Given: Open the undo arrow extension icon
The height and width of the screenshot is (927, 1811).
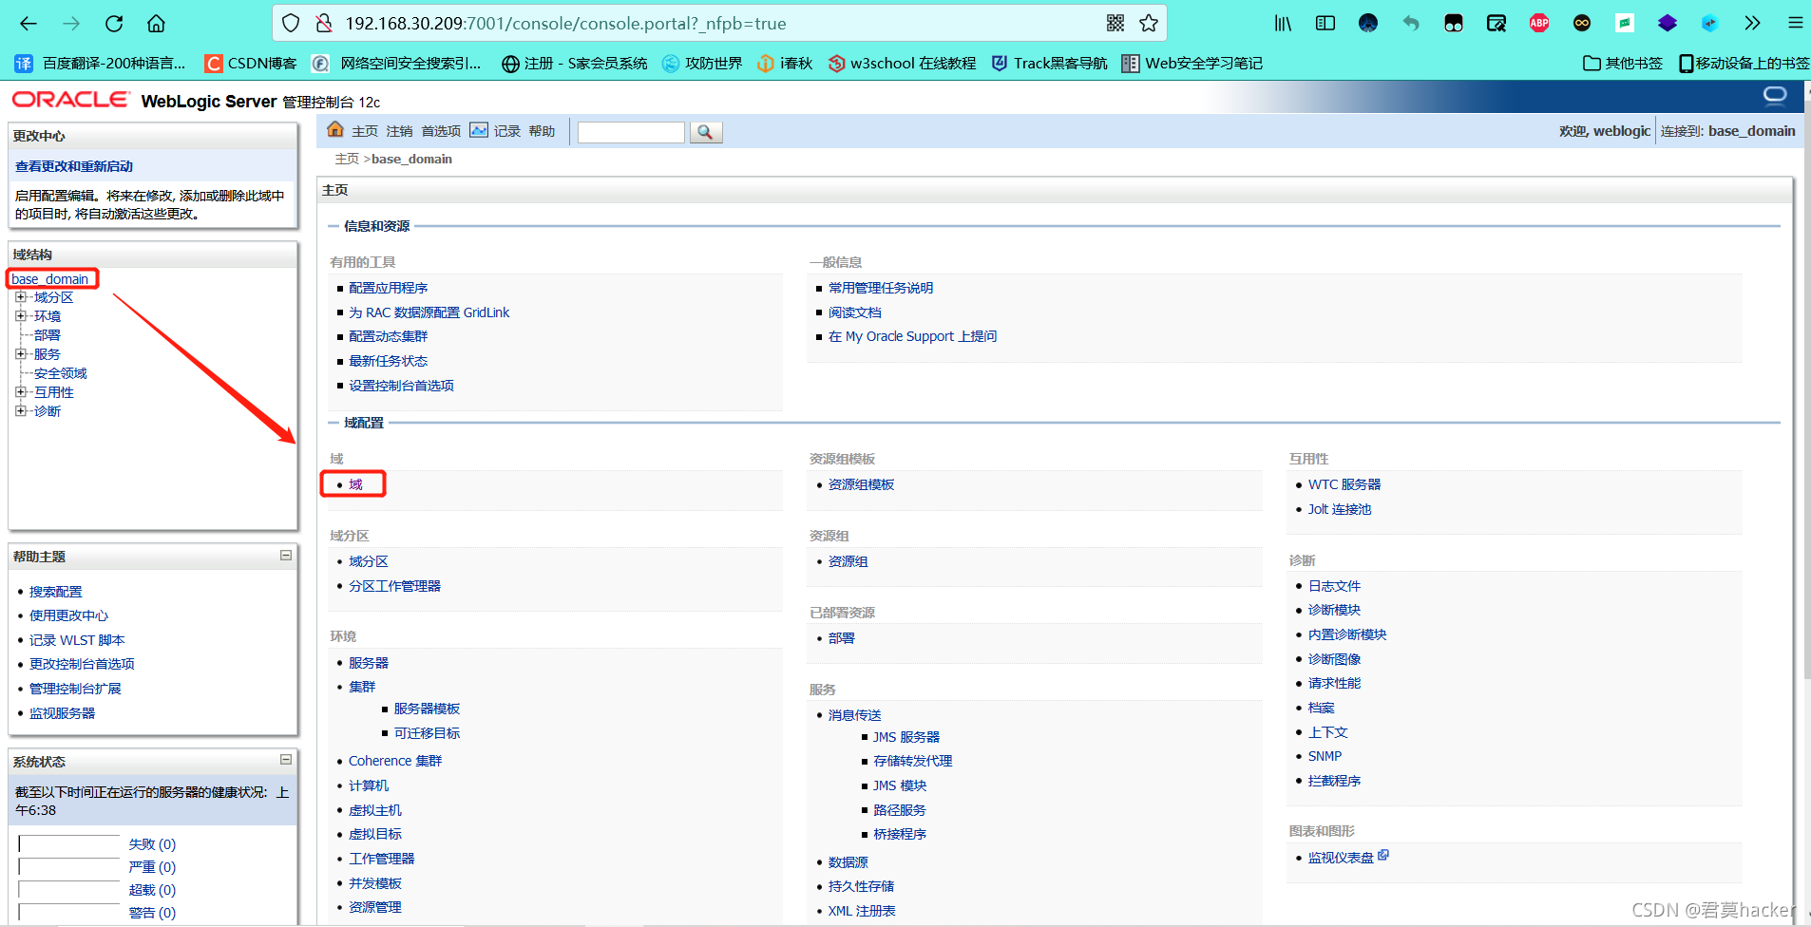Looking at the screenshot, I should tap(1411, 24).
